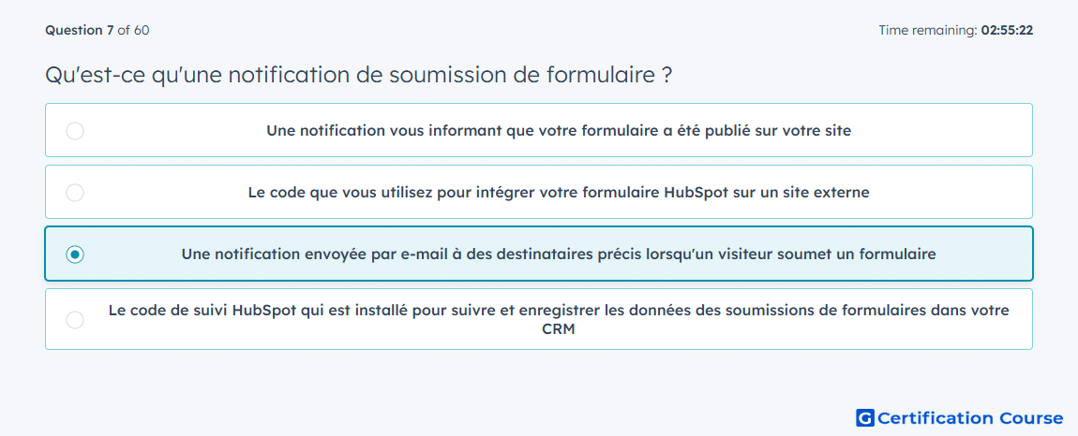Click the 02:55:22 countdown timer value

coord(1007,30)
